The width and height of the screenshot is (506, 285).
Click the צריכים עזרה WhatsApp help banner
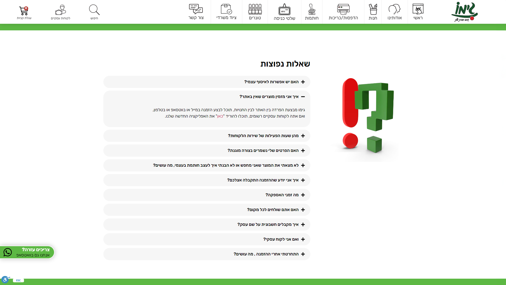point(27,252)
